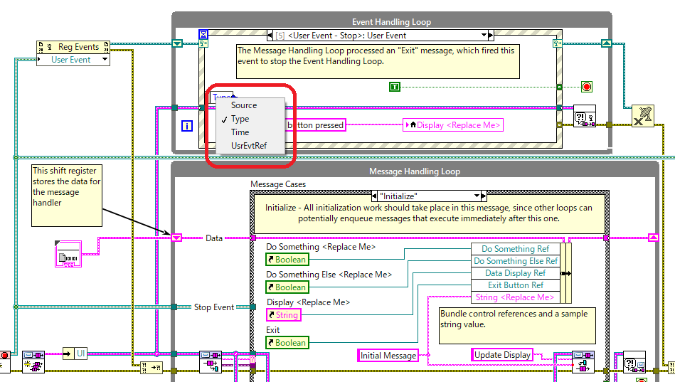This screenshot has height=382, width=675.
Task: Select the Merge Errors node
Action: coord(152,368)
